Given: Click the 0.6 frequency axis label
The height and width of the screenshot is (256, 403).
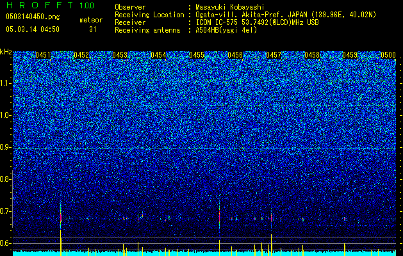Looking at the screenshot, I should (6, 243).
